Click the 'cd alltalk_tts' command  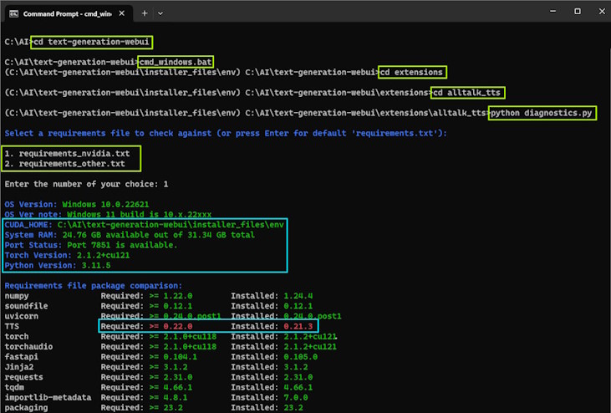point(467,92)
